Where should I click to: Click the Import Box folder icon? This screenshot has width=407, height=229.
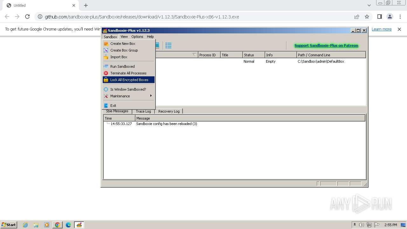tap(106, 57)
